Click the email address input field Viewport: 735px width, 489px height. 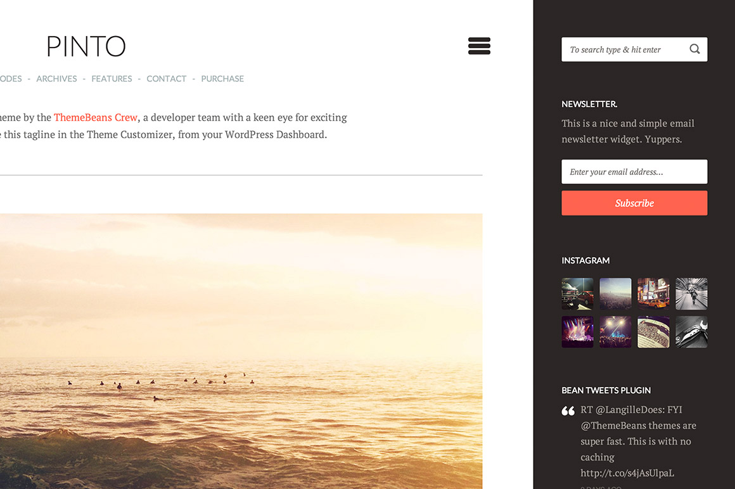[x=634, y=172]
